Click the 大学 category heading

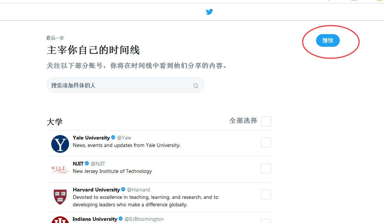coord(55,122)
